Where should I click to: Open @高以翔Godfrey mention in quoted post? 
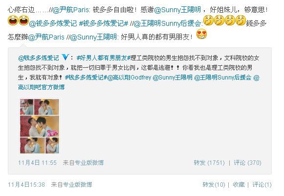(x=129, y=78)
